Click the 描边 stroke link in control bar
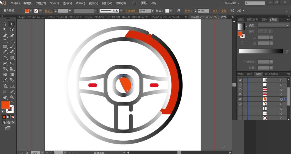This screenshot has width=291, height=154. point(48,11)
